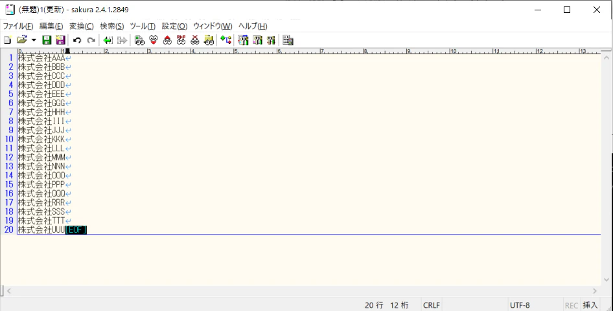Screen dimensions: 613x311
Task: Open a file via folder icon
Action: (x=21, y=40)
